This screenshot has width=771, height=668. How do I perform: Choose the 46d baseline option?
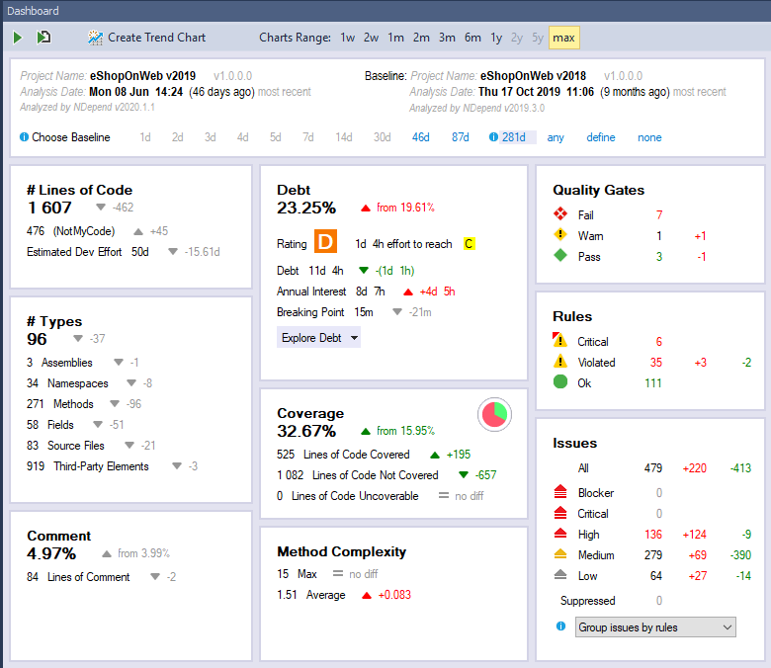421,137
